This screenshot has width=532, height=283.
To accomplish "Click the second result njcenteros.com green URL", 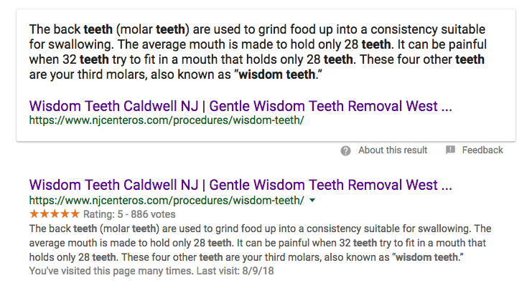I will pyautogui.click(x=167, y=201).
